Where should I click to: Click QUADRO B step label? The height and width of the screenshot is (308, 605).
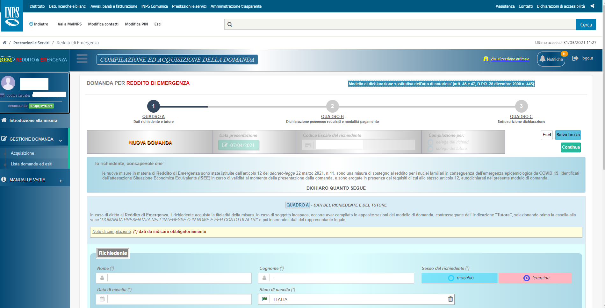click(x=332, y=116)
